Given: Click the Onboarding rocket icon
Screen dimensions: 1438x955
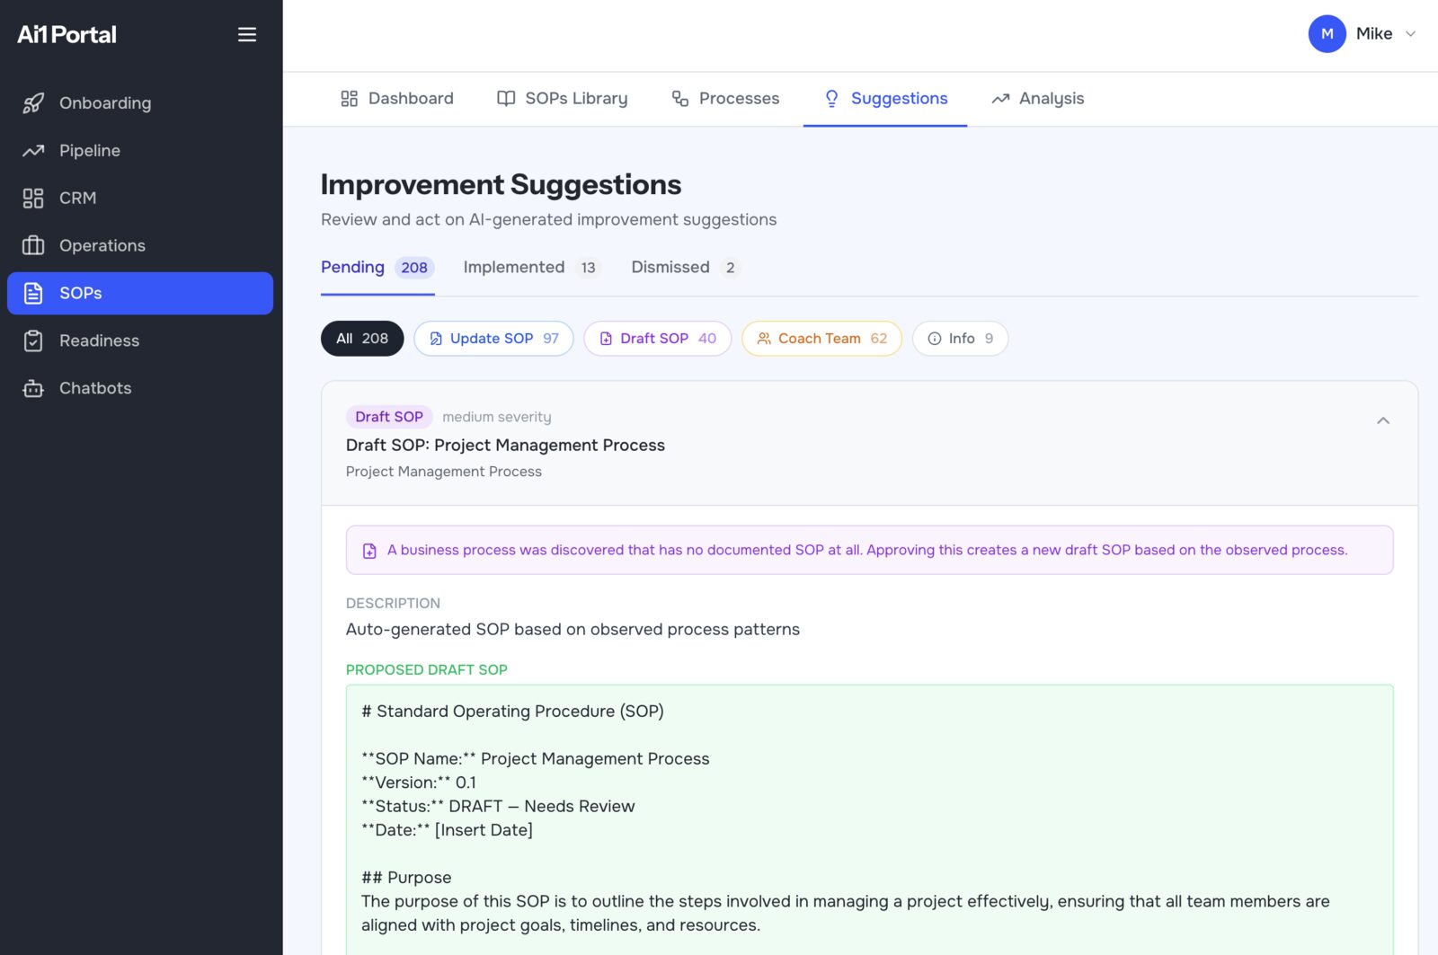Looking at the screenshot, I should point(33,103).
